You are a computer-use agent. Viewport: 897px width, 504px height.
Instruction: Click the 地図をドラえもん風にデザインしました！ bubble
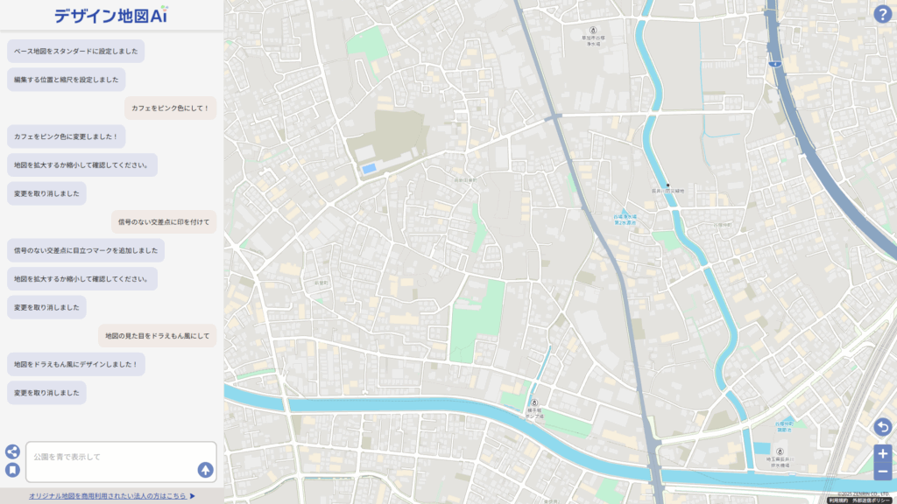click(x=76, y=364)
